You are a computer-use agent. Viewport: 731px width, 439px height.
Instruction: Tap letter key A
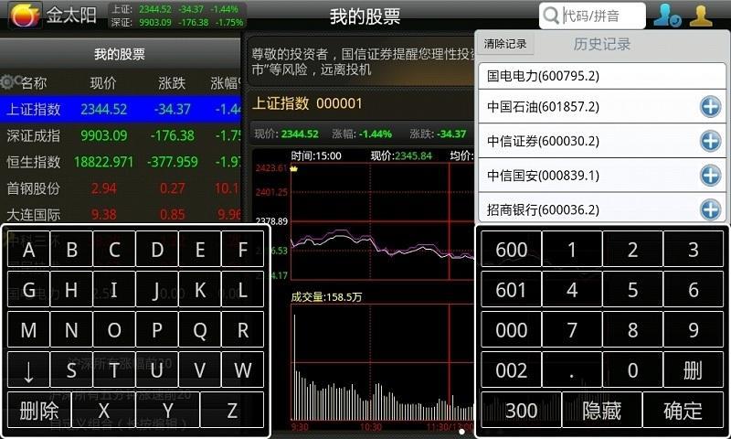click(x=28, y=250)
